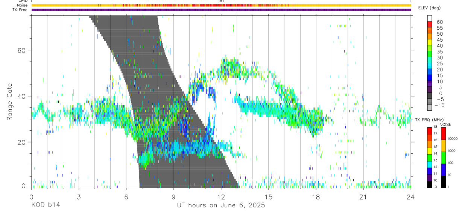The height and width of the screenshot is (213, 462).
Task: Click the 'Range Gate' y-axis label
Action: tap(10, 102)
